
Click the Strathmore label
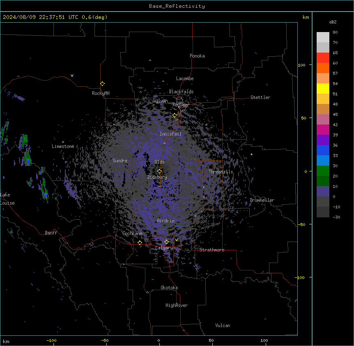tap(212, 250)
